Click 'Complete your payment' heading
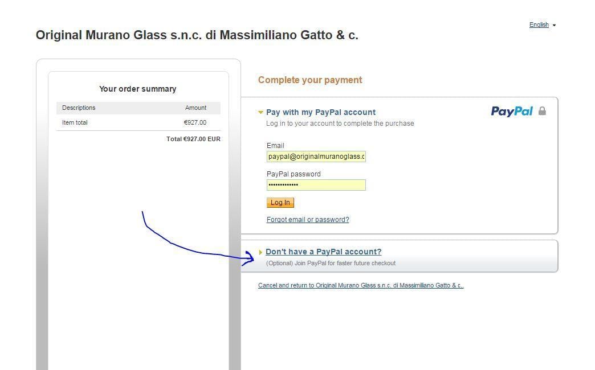The height and width of the screenshot is (370, 595). (x=310, y=80)
